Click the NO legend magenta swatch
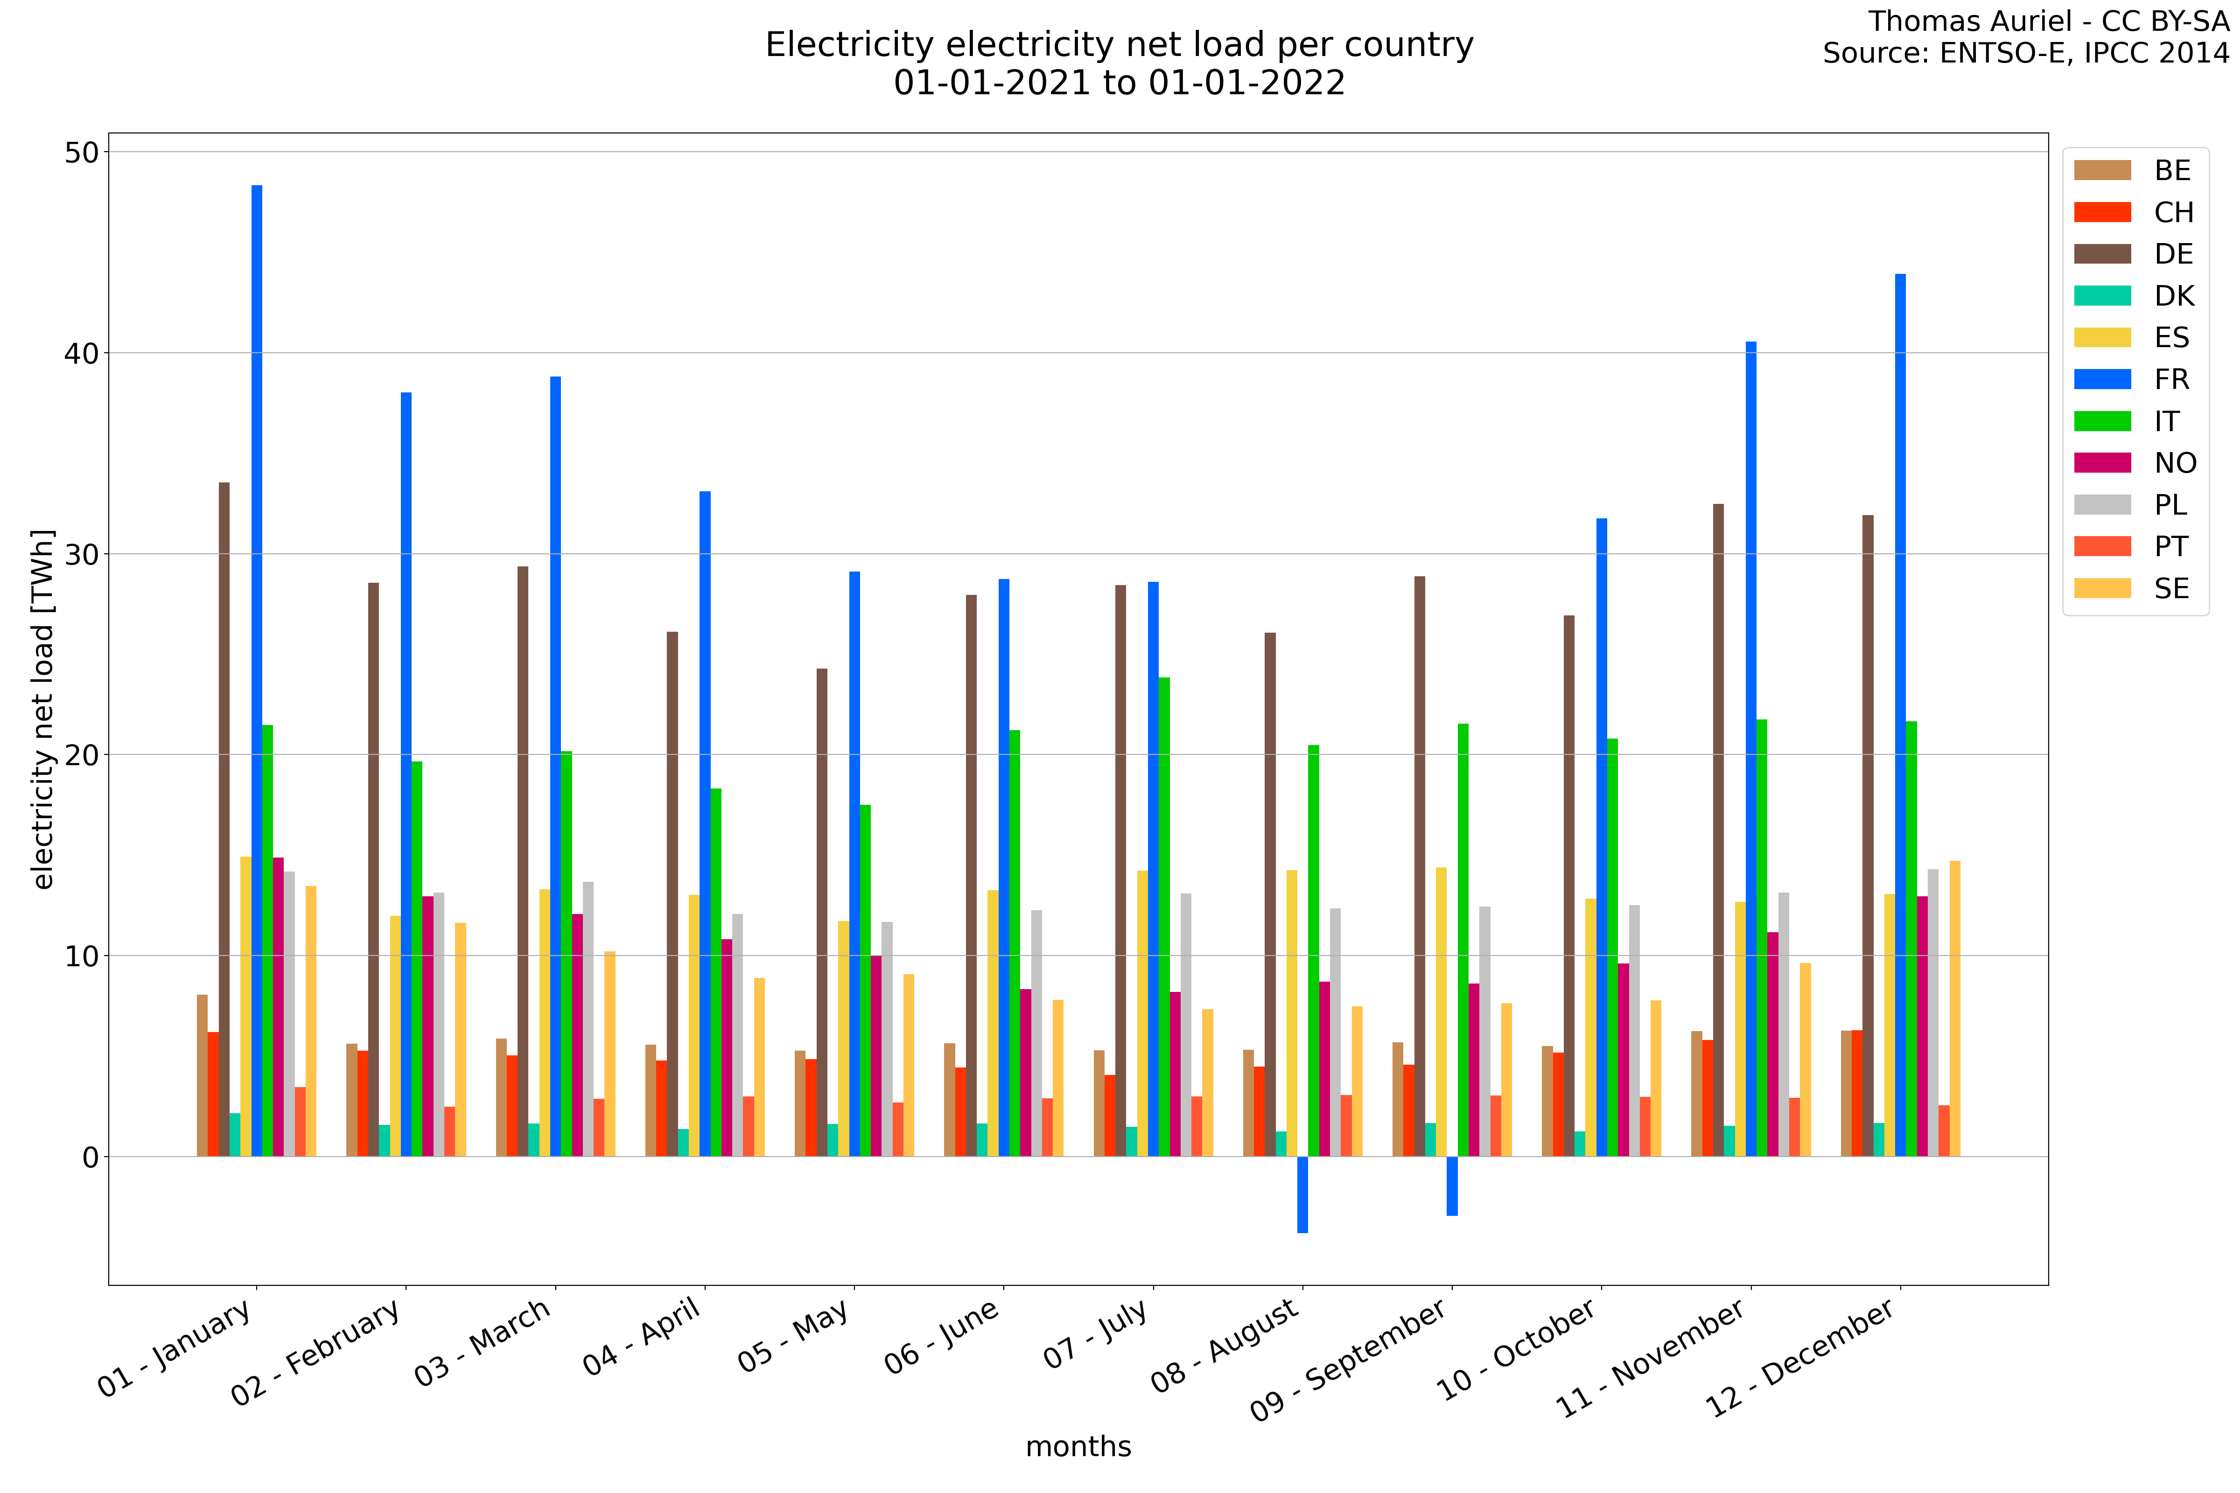 tap(2102, 464)
